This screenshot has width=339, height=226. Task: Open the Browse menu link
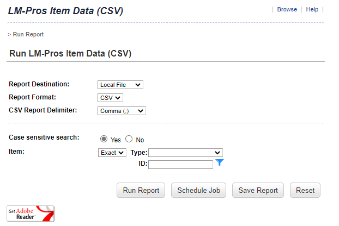click(x=287, y=9)
